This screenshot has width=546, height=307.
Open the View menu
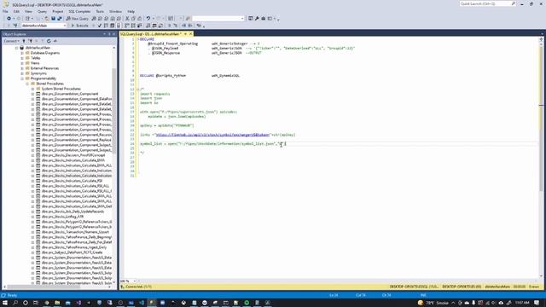[28, 11]
